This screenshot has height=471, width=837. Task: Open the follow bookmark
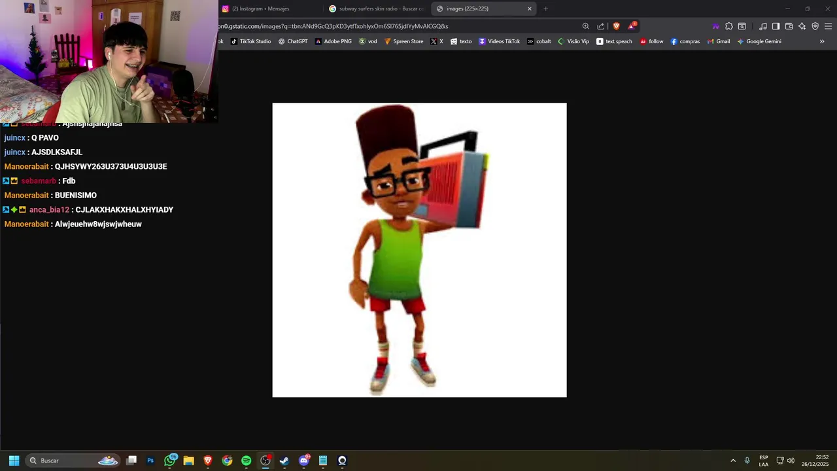coord(651,41)
